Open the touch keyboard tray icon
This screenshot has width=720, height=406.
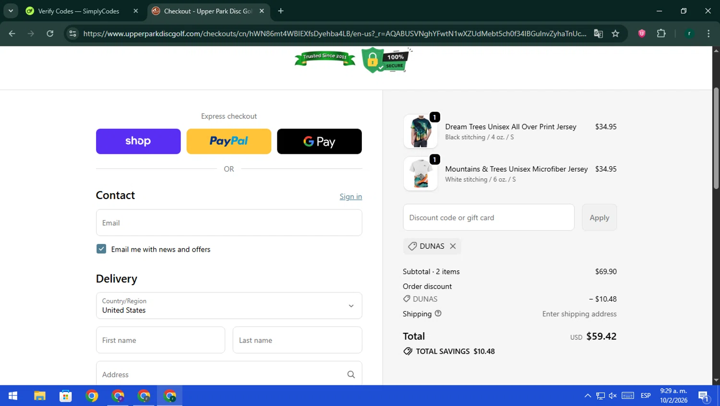pyautogui.click(x=628, y=395)
